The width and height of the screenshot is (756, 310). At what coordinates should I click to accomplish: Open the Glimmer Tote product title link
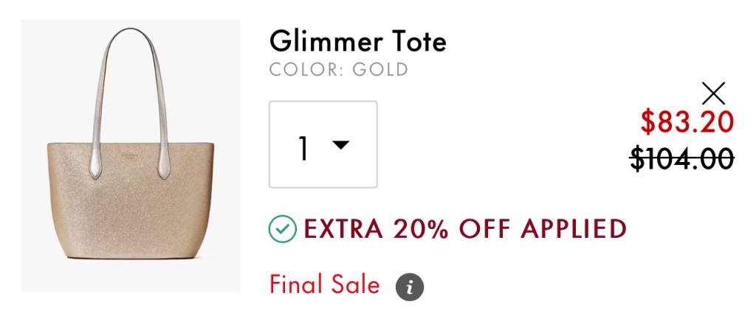point(357,40)
